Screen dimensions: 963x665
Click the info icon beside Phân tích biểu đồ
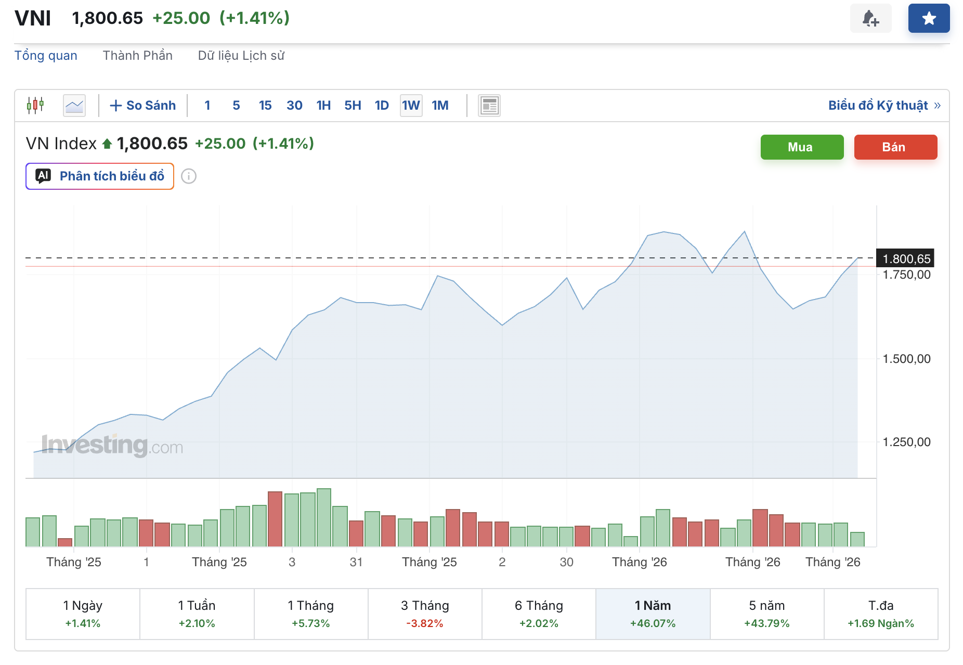[x=189, y=176]
